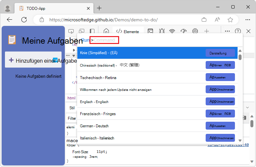Edit the --spacing: .3rem declaration

click(x=85, y=157)
